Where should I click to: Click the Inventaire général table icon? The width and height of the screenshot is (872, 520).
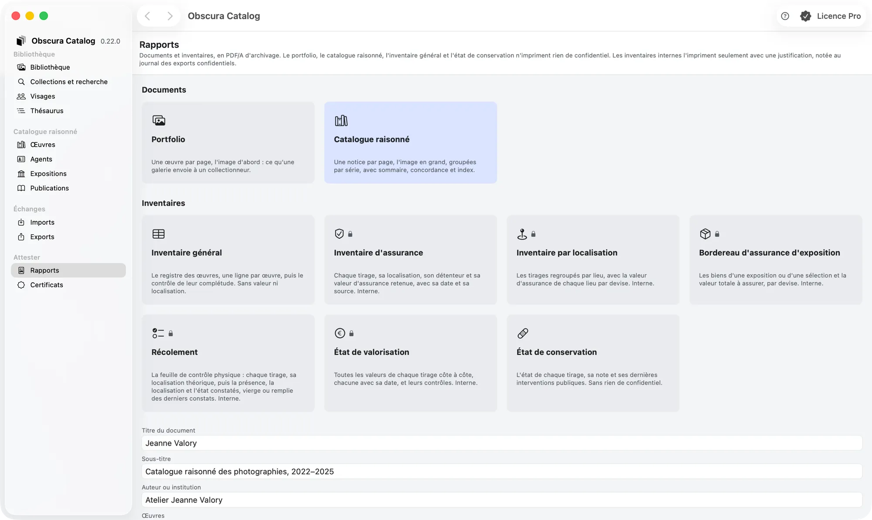(x=159, y=234)
